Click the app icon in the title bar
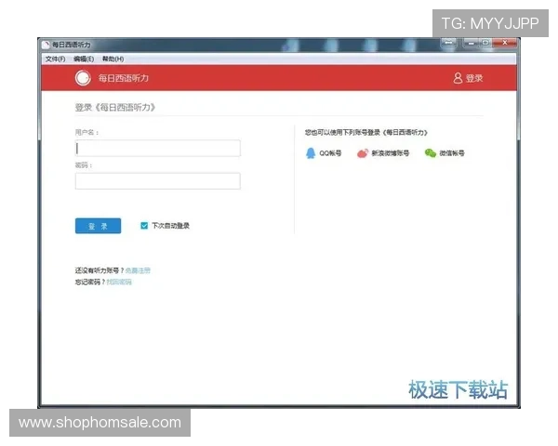Image resolution: width=558 pixels, height=446 pixels. [x=46, y=45]
